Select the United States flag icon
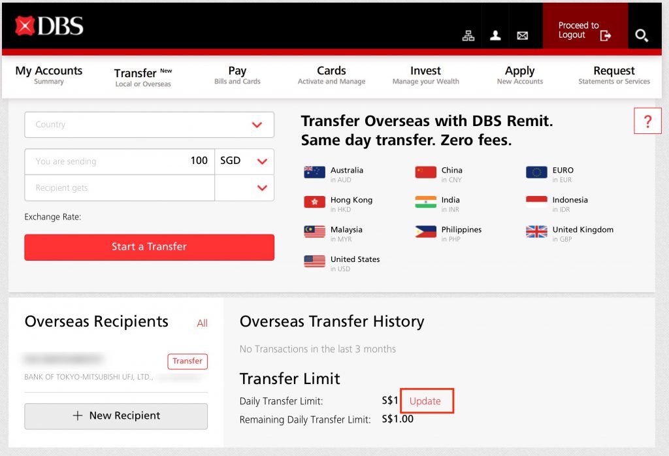 tap(314, 261)
